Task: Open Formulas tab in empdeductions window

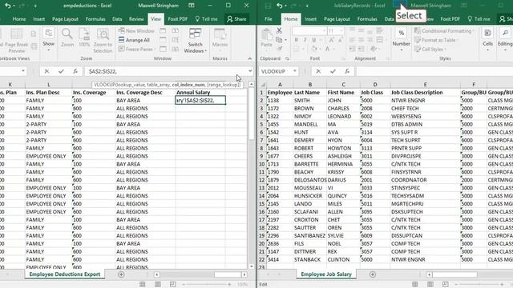Action: tap(95, 19)
